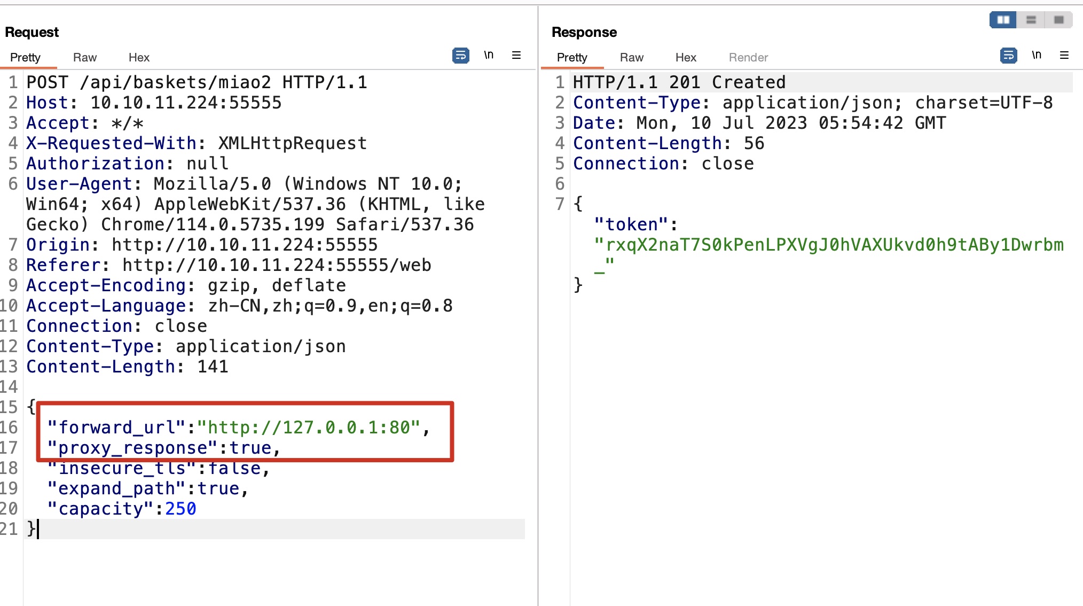Open Response Hex tab
The height and width of the screenshot is (606, 1083).
pyautogui.click(x=686, y=58)
